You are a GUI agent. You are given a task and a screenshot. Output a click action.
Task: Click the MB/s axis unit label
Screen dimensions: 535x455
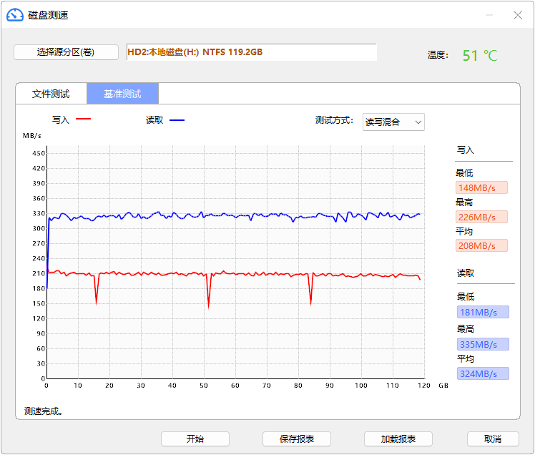(x=32, y=135)
